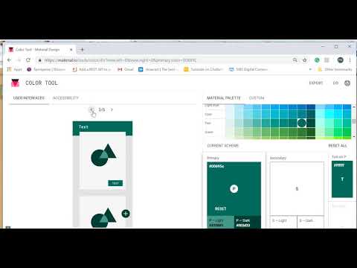Click the green app bar in the preview

click(x=103, y=127)
